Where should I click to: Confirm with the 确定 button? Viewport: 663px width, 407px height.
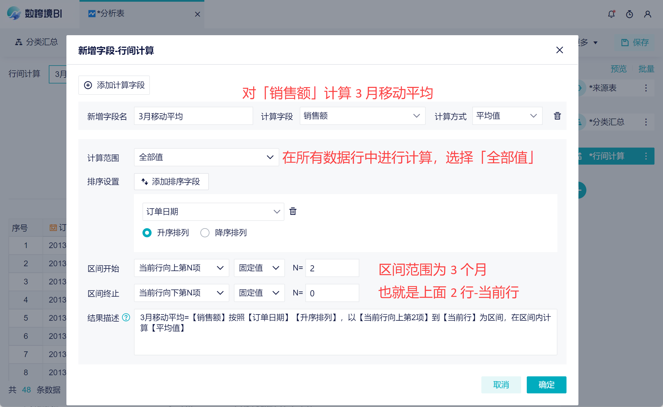tap(546, 385)
